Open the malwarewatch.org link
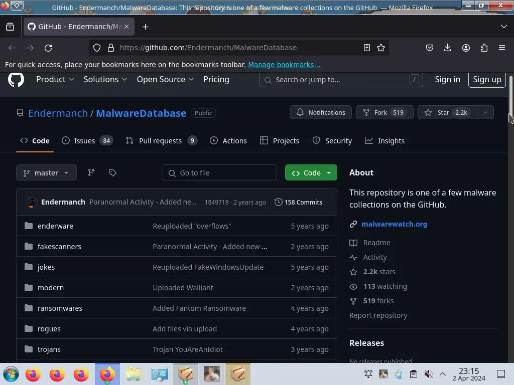This screenshot has width=514, height=385. click(394, 224)
